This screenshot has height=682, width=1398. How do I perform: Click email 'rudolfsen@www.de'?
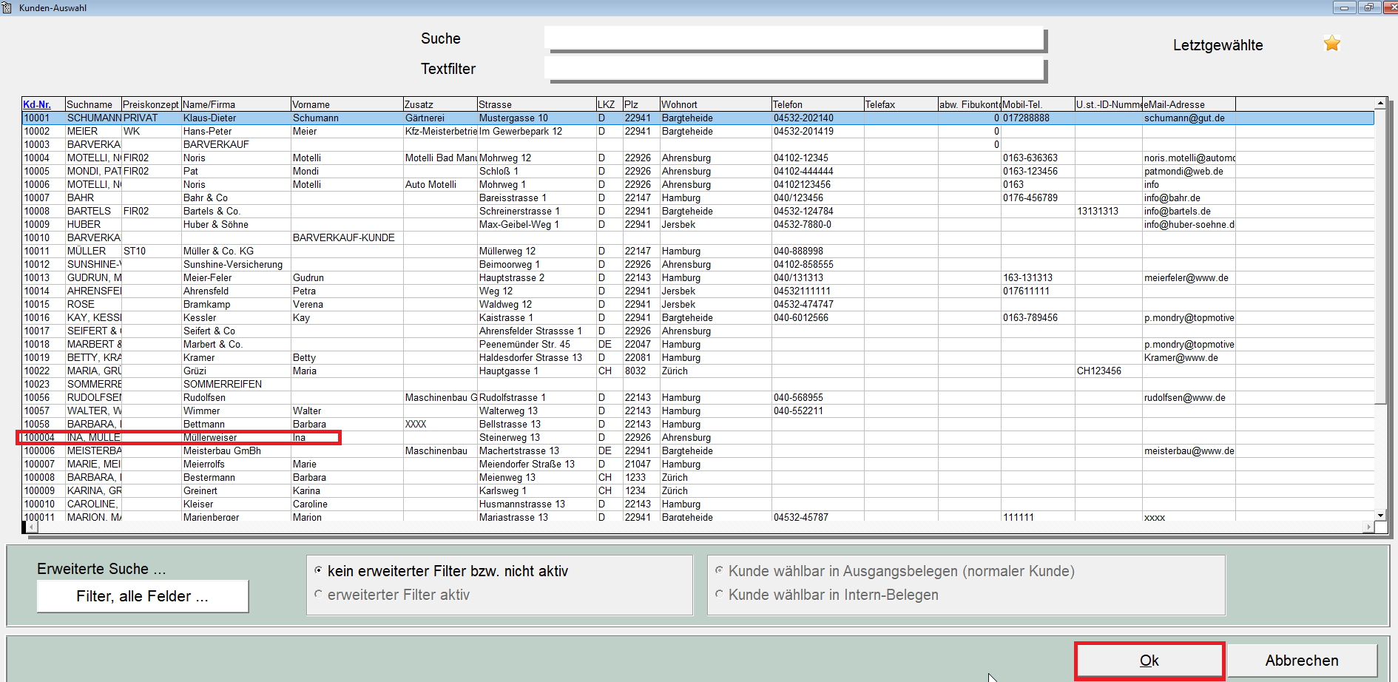pyautogui.click(x=1185, y=397)
